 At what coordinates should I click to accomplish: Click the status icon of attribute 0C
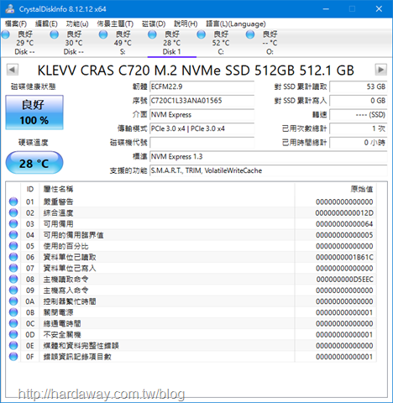[13, 323]
